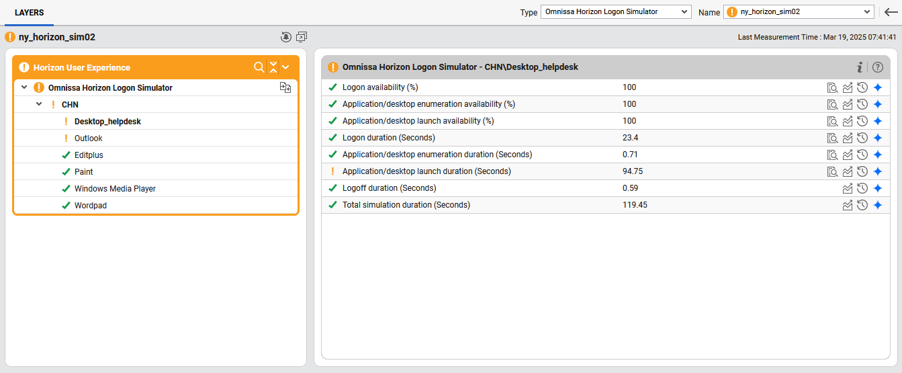The height and width of the screenshot is (373, 902).
Task: Open the graph for Logoff duration (Seconds)
Action: [x=848, y=188]
